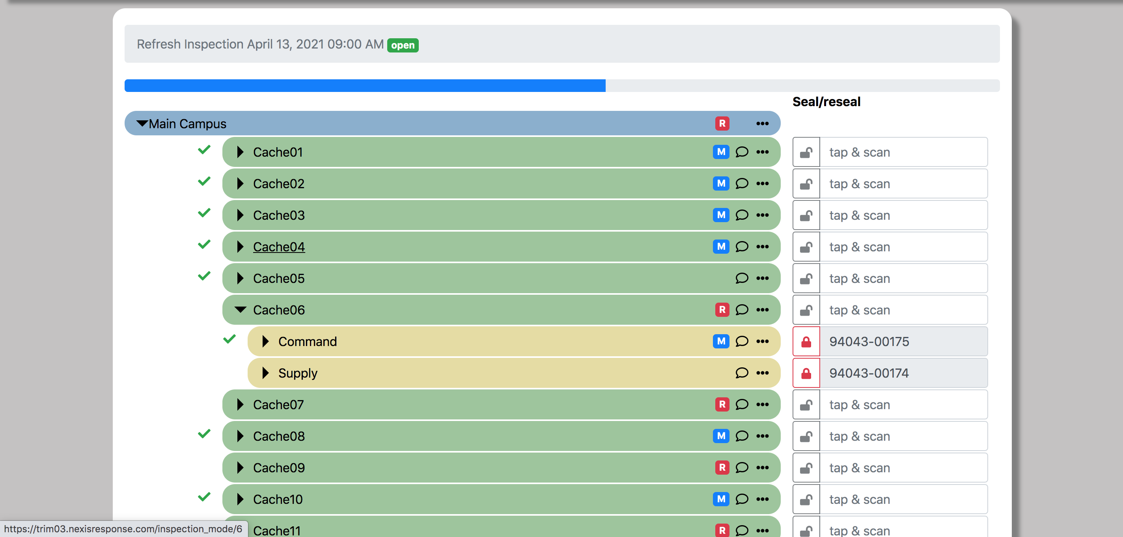Click the red R badge on Main Campus
The height and width of the screenshot is (537, 1123).
722,123
